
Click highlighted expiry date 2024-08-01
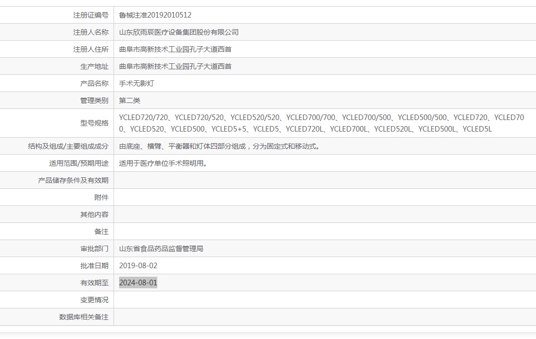pyautogui.click(x=138, y=283)
